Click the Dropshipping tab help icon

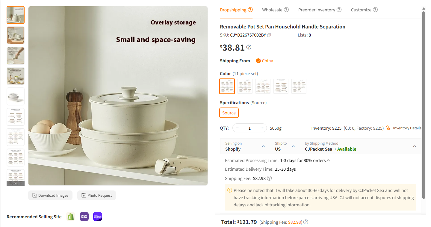click(251, 9)
